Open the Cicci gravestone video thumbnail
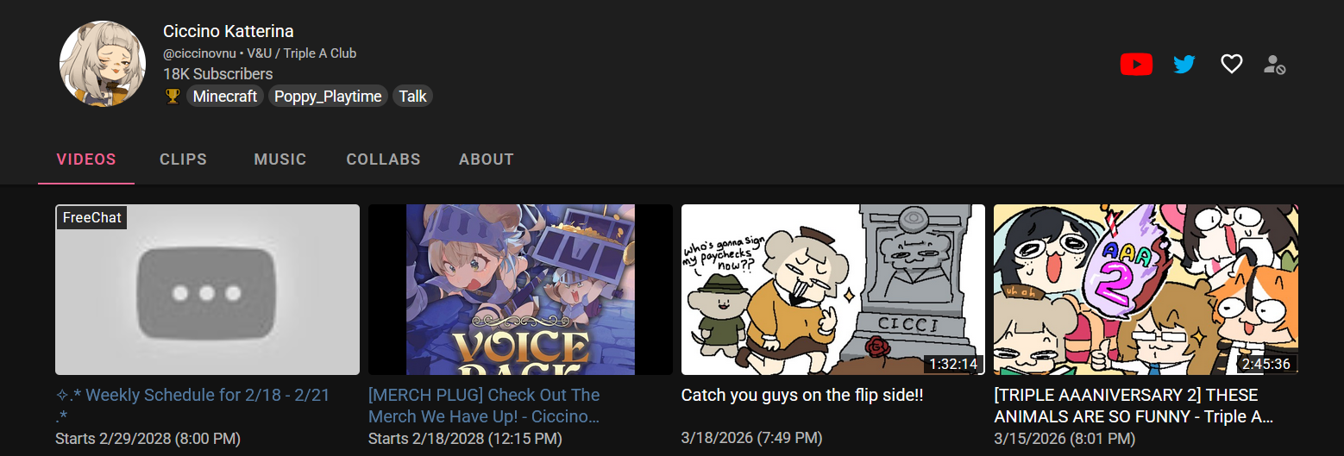 [x=833, y=290]
